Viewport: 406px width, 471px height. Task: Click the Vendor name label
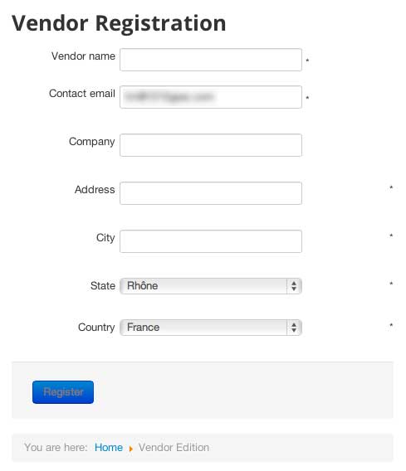83,56
